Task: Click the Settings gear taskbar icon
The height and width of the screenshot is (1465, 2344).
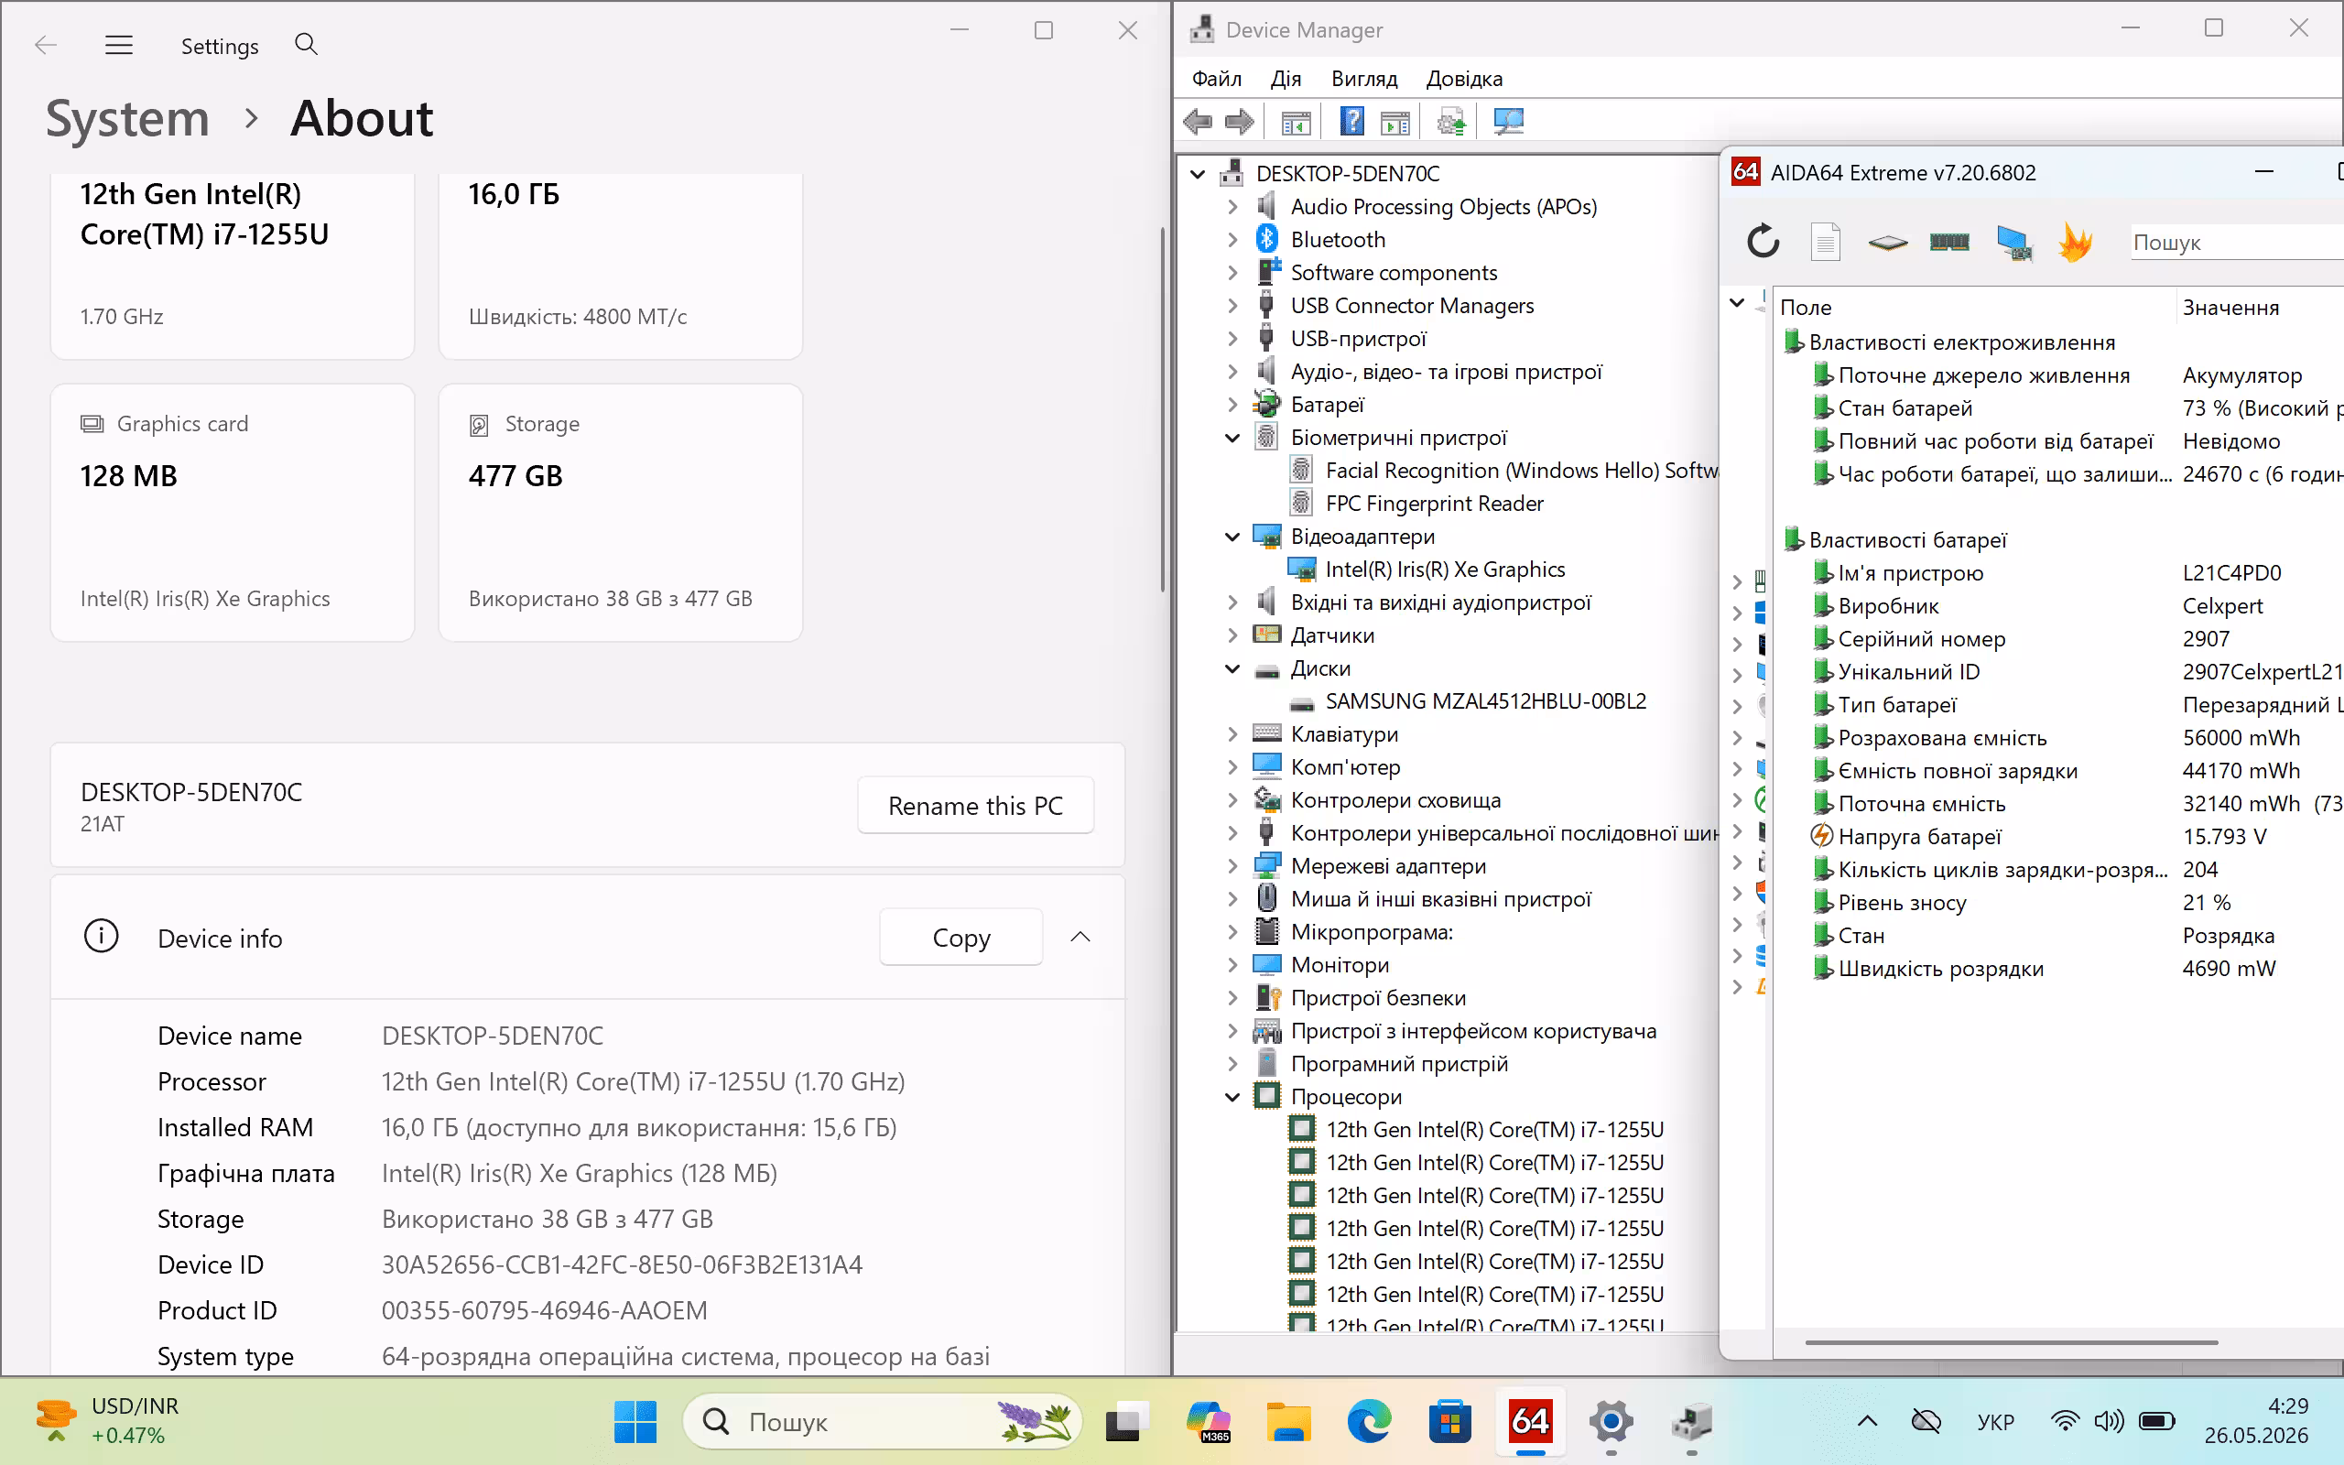Action: click(x=1611, y=1421)
